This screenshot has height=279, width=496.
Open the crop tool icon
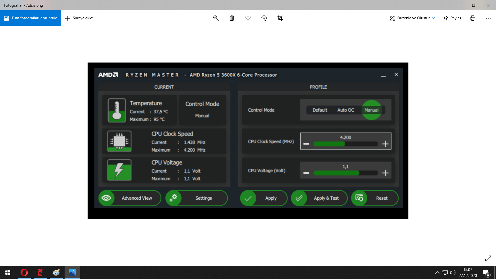[x=280, y=18]
